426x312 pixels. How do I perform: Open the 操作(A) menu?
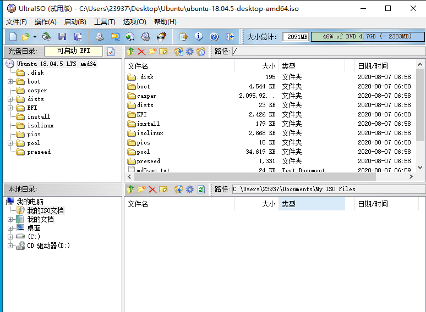[x=45, y=21]
